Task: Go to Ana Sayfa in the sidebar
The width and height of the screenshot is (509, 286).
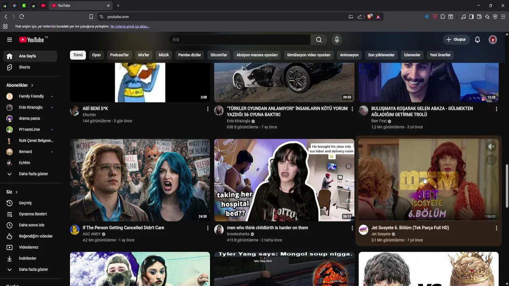Action: click(30, 56)
